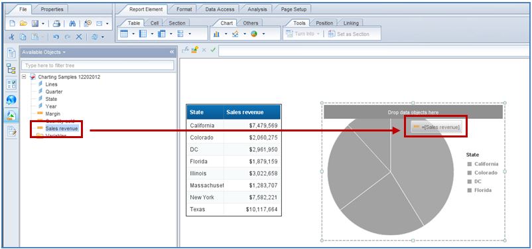Create a new document with the blank page icon

(x=12, y=23)
